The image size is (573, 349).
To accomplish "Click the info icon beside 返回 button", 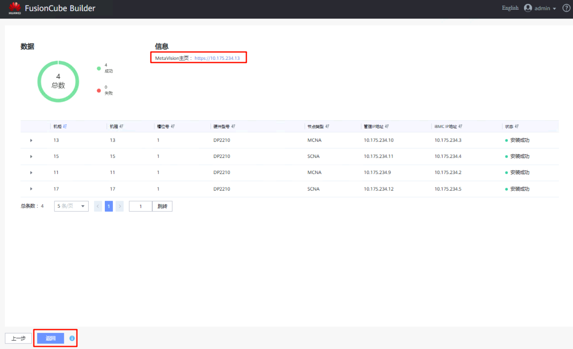I will (x=72, y=338).
